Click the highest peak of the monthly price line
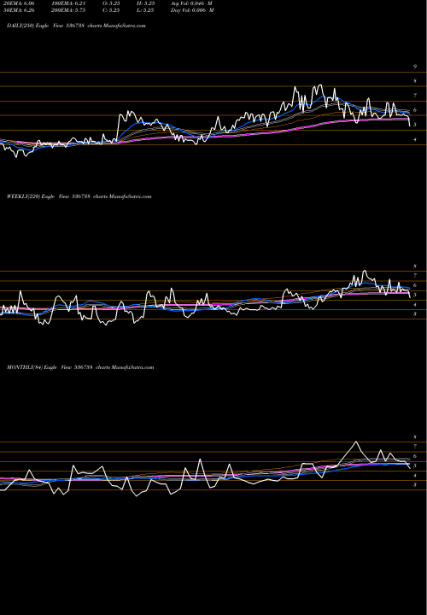Viewport: 427px width, 615px height. [356, 442]
